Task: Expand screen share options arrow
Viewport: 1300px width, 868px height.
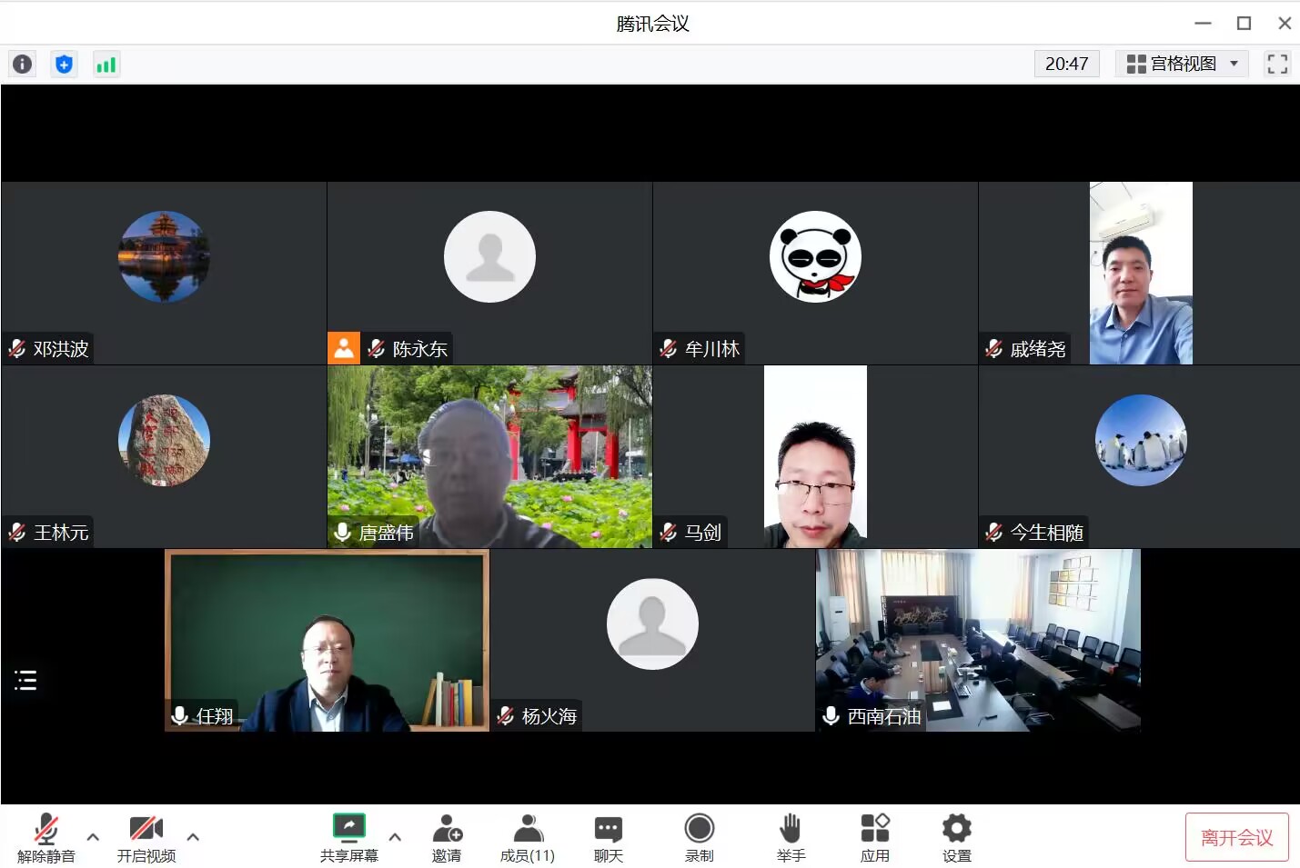Action: [395, 836]
